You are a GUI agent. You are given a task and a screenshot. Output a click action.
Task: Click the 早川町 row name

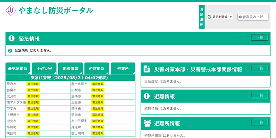11,127
